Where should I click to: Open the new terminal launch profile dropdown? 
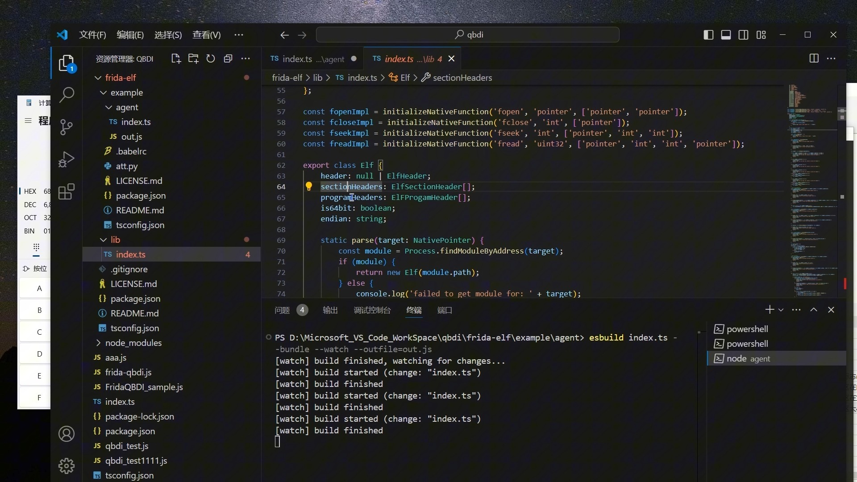pyautogui.click(x=781, y=310)
